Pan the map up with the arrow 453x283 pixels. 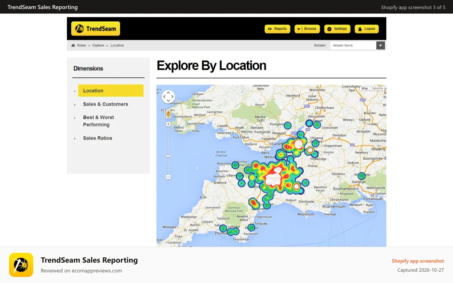click(x=168, y=92)
